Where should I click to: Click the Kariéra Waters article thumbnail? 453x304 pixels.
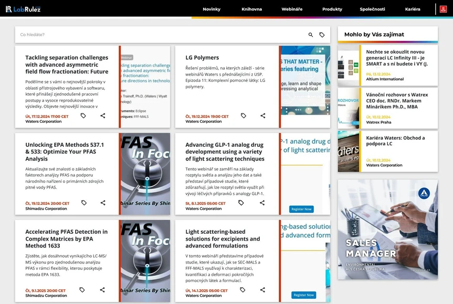click(x=349, y=151)
